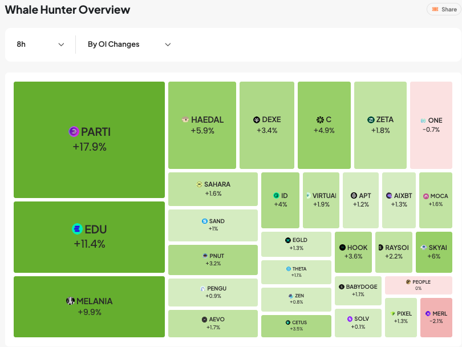Click the BABYDOGE +1.1% value
Image resolution: width=462 pixels, height=347 pixels.
click(358, 294)
